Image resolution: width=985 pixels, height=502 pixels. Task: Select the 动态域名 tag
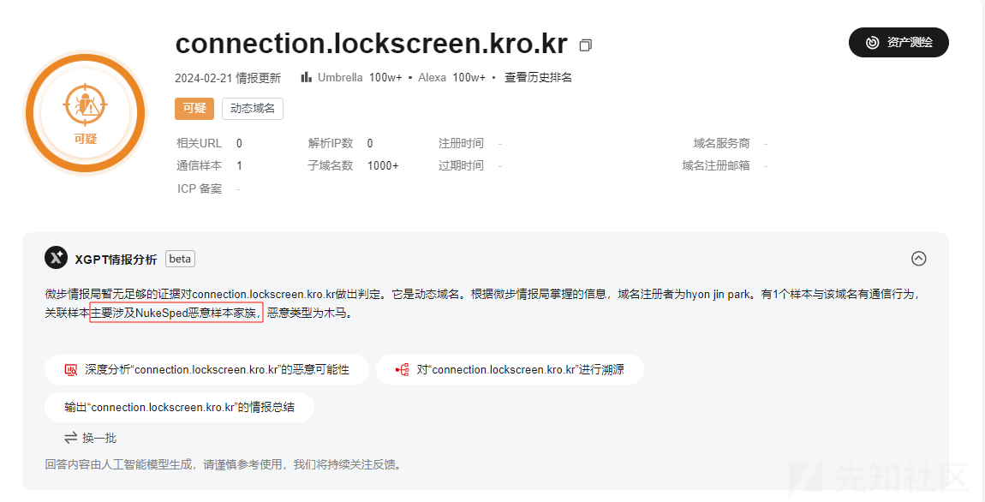pyautogui.click(x=253, y=108)
